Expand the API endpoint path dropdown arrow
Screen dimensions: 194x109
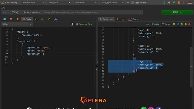click(x=141, y=12)
